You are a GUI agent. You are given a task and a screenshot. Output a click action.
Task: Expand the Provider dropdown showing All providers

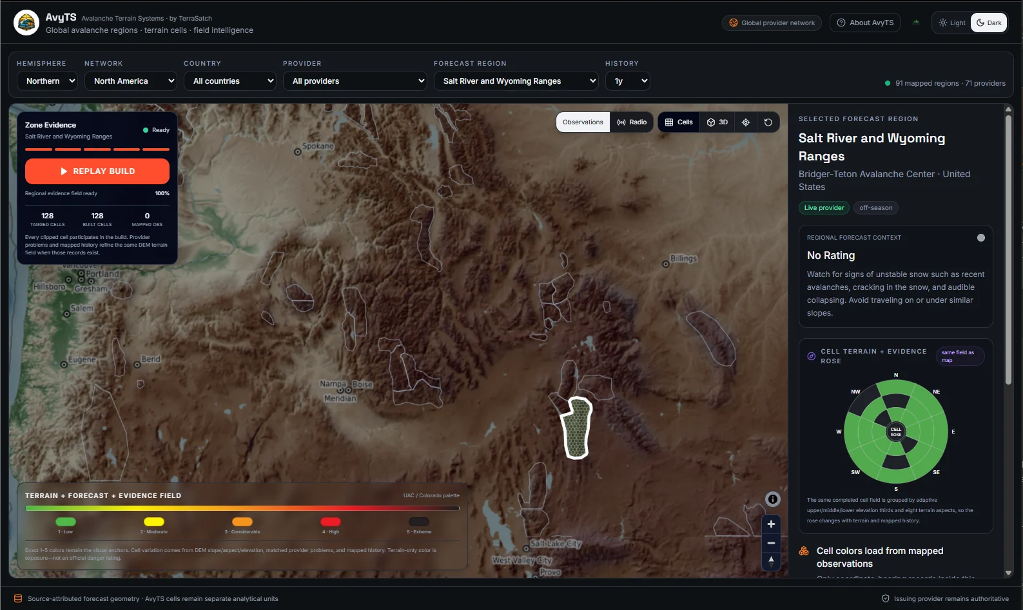[x=355, y=81]
